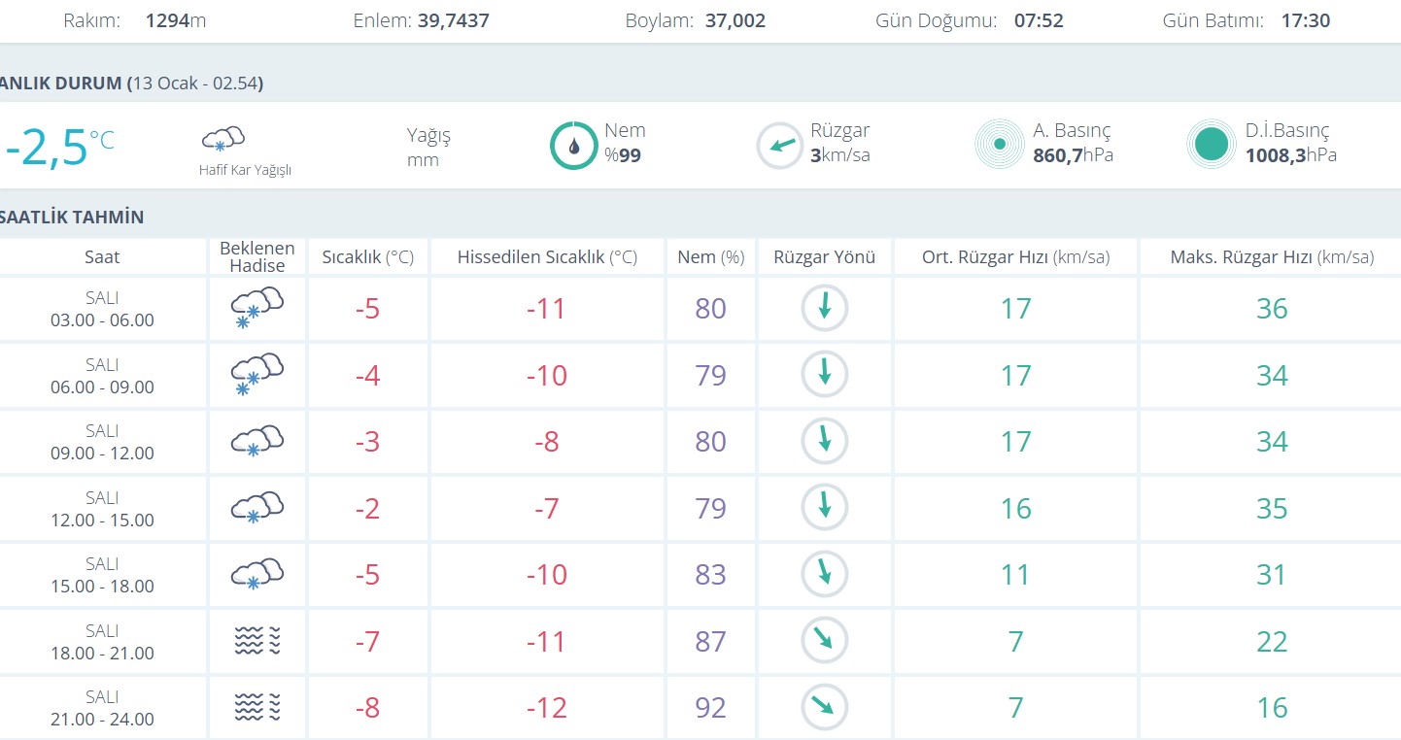Click the fog icon for 18.00 - 21.00
This screenshot has height=740, width=1401.
point(256,641)
